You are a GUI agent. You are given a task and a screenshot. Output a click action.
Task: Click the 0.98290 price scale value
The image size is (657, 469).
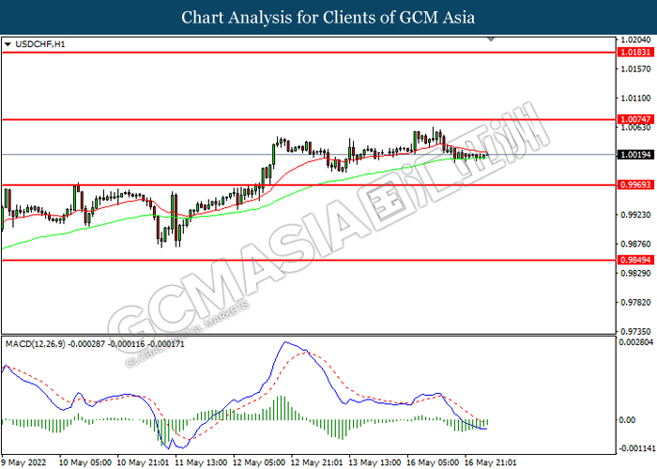(635, 273)
